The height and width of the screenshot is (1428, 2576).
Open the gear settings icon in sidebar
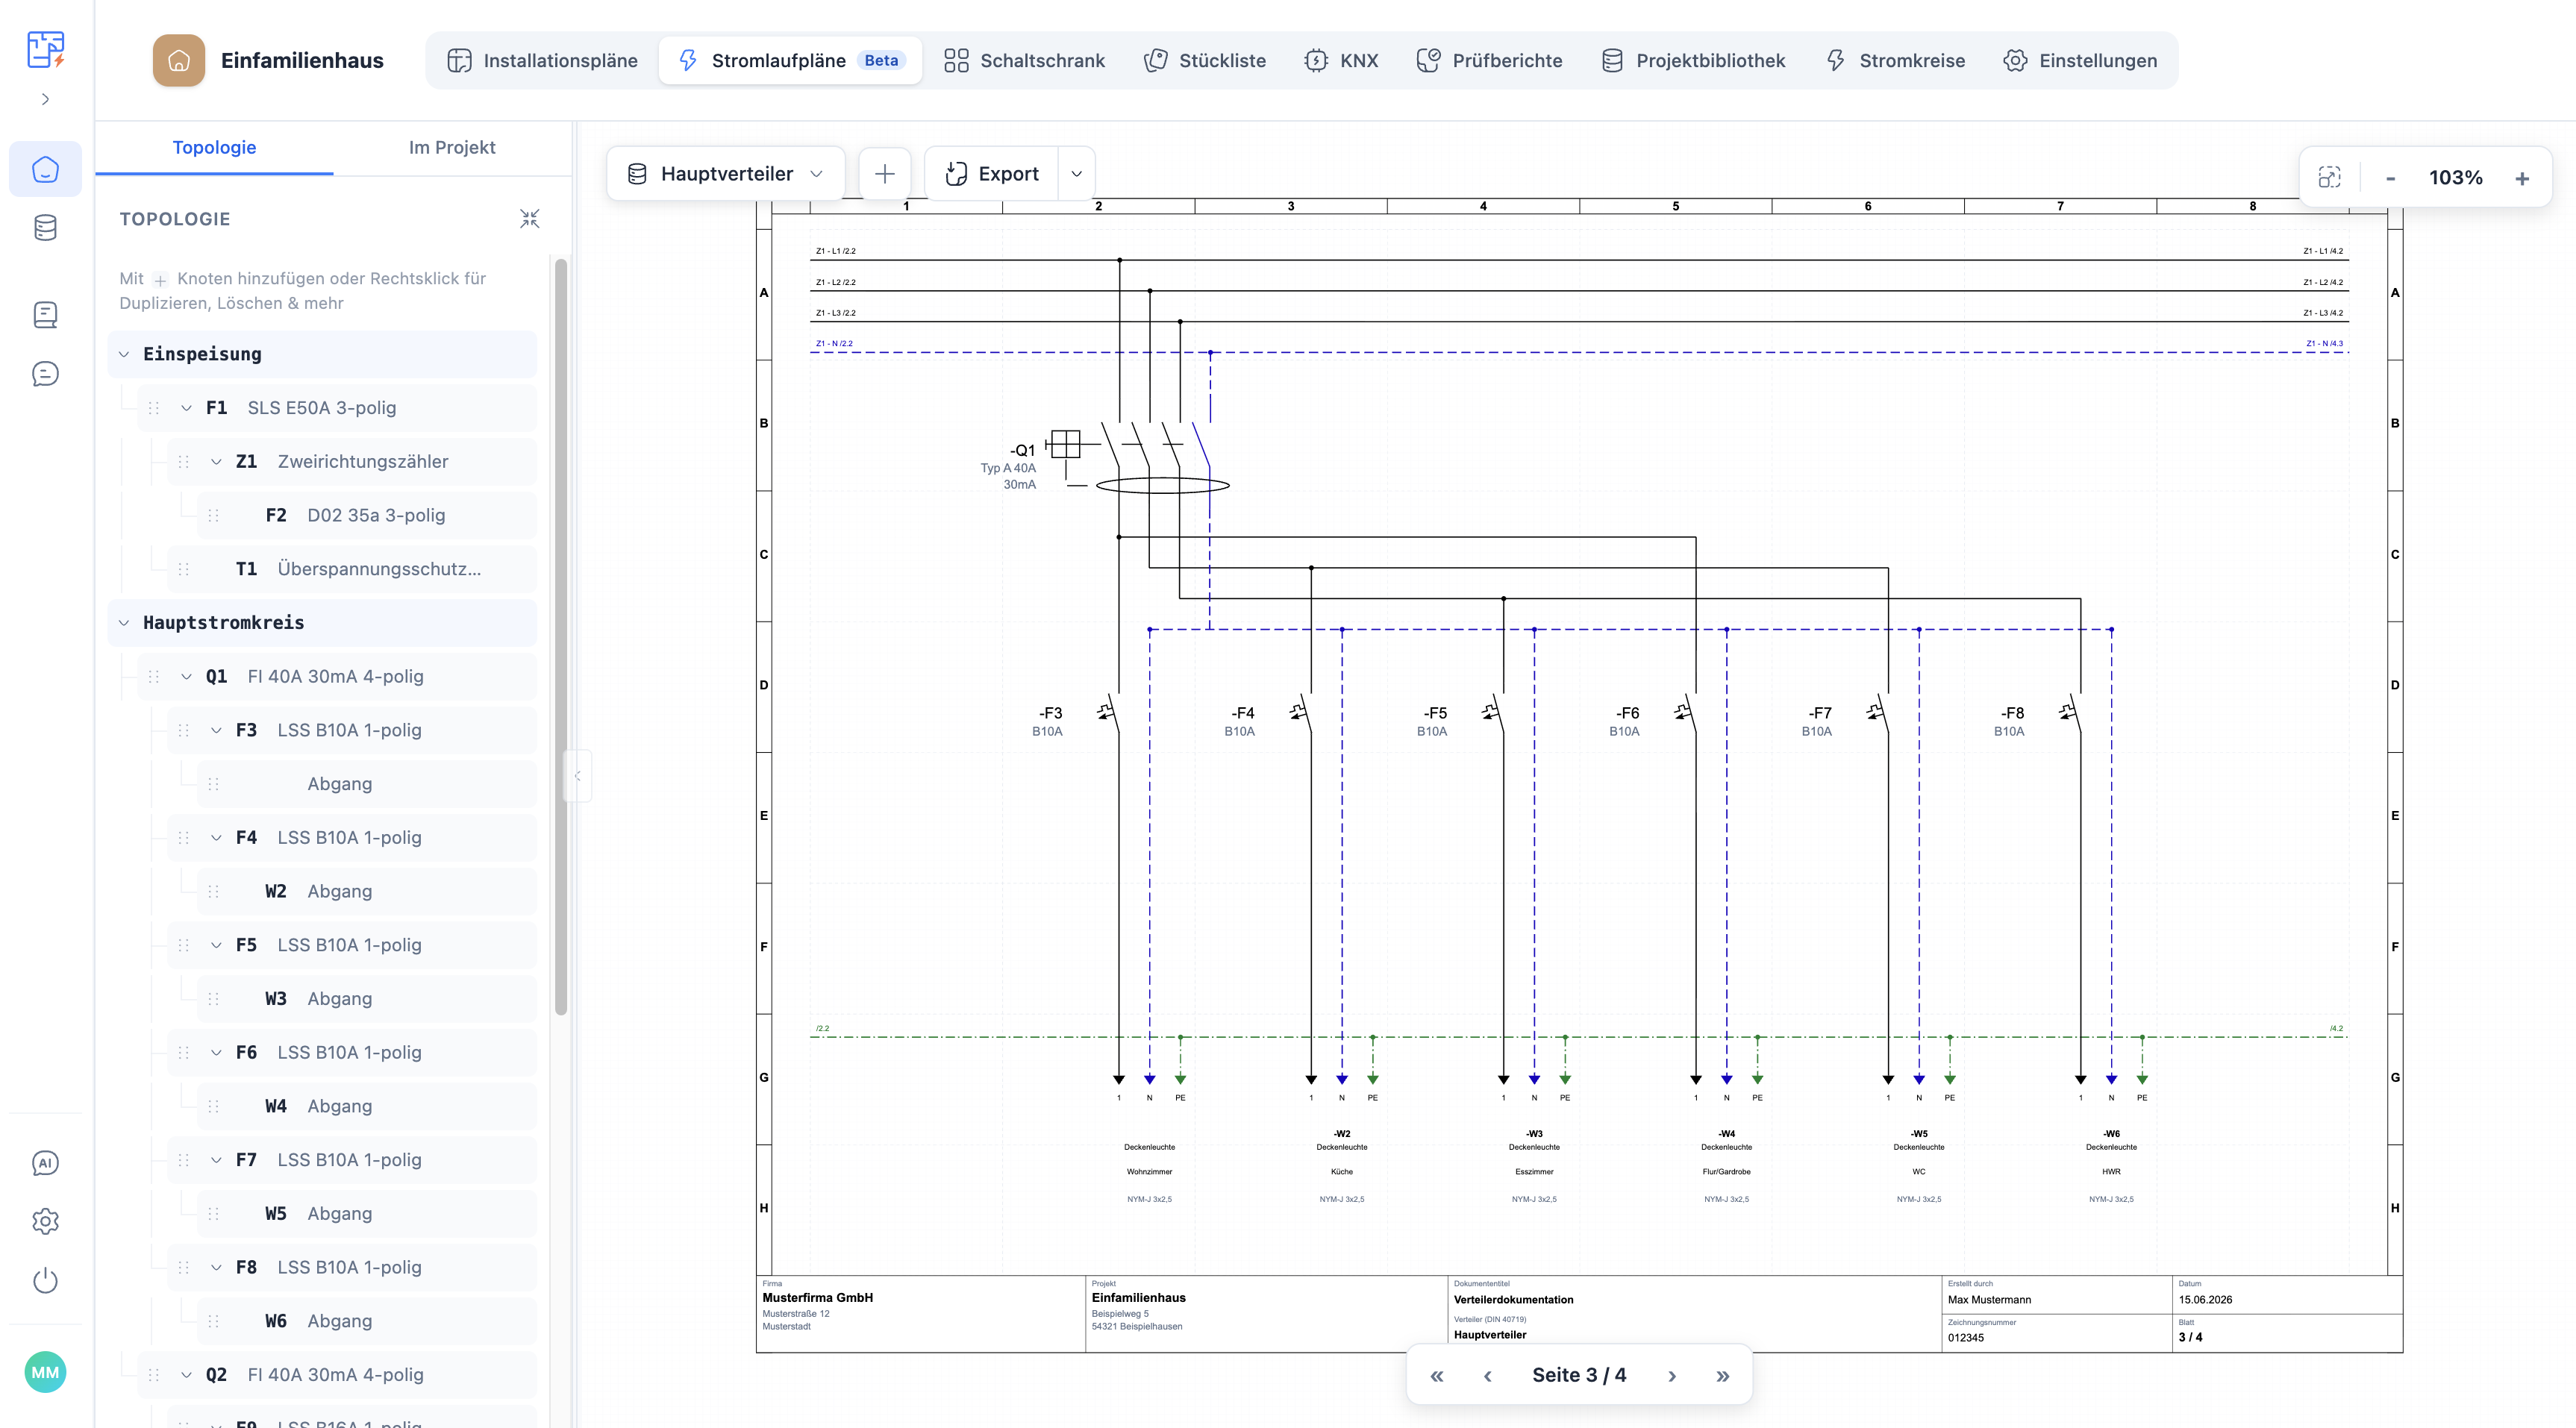coord(45,1221)
